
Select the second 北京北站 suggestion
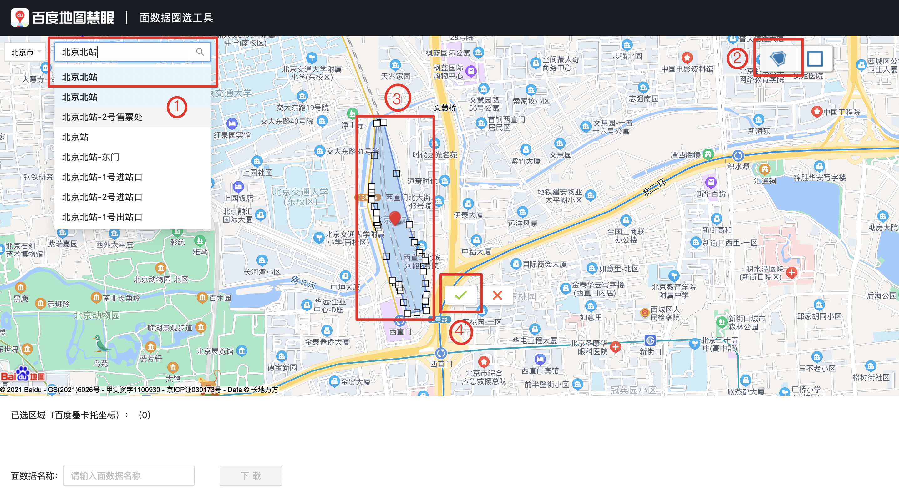(x=133, y=97)
